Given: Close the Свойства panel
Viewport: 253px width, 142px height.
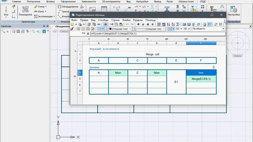Looking at the screenshot, I should click(x=47, y=26).
